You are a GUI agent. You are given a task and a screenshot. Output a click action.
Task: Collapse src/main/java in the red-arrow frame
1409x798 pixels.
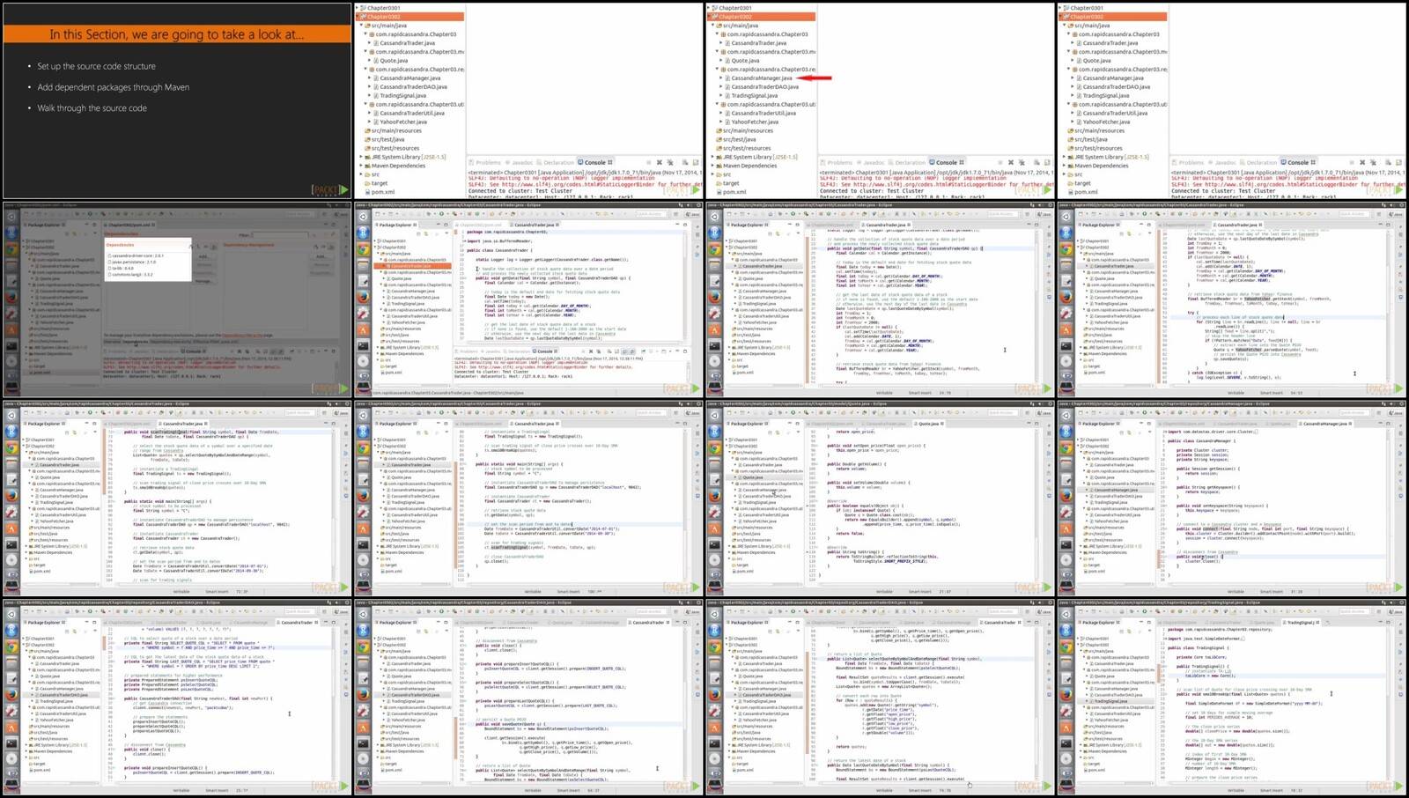coord(712,26)
